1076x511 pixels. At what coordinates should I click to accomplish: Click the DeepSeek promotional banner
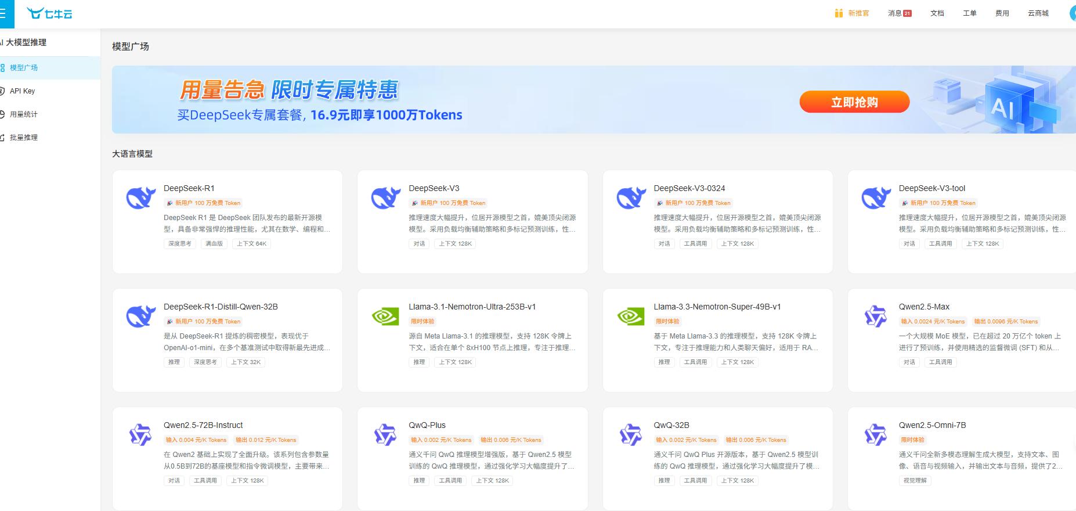click(x=594, y=99)
